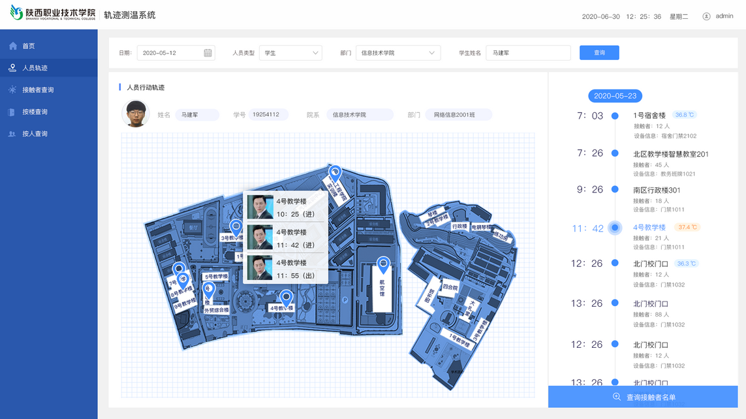This screenshot has width=746, height=419.
Task: Click the calendar icon in date field
Action: click(x=208, y=53)
